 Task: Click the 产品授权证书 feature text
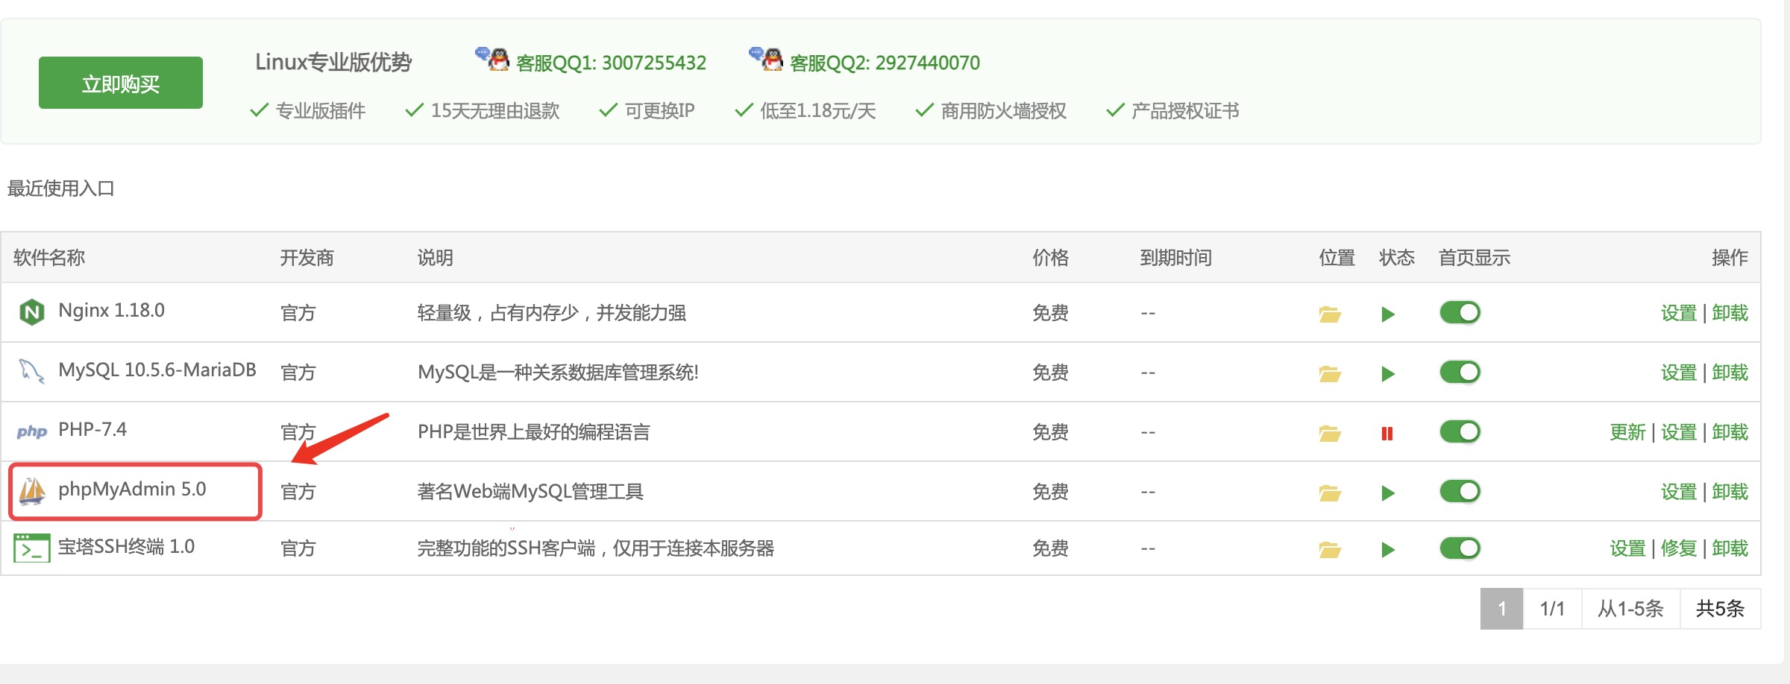1185,111
